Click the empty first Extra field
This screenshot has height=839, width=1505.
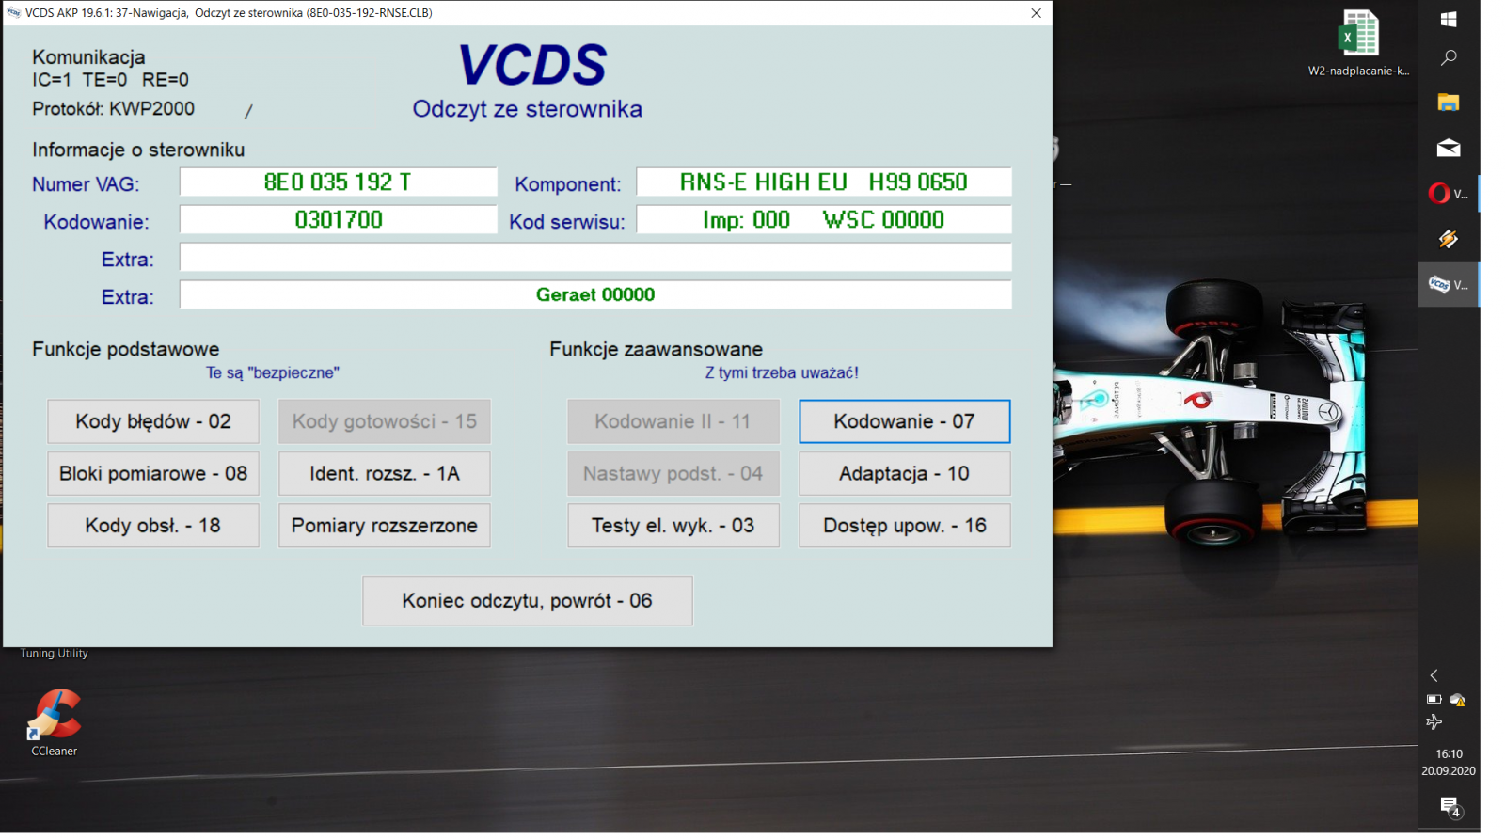tap(595, 258)
